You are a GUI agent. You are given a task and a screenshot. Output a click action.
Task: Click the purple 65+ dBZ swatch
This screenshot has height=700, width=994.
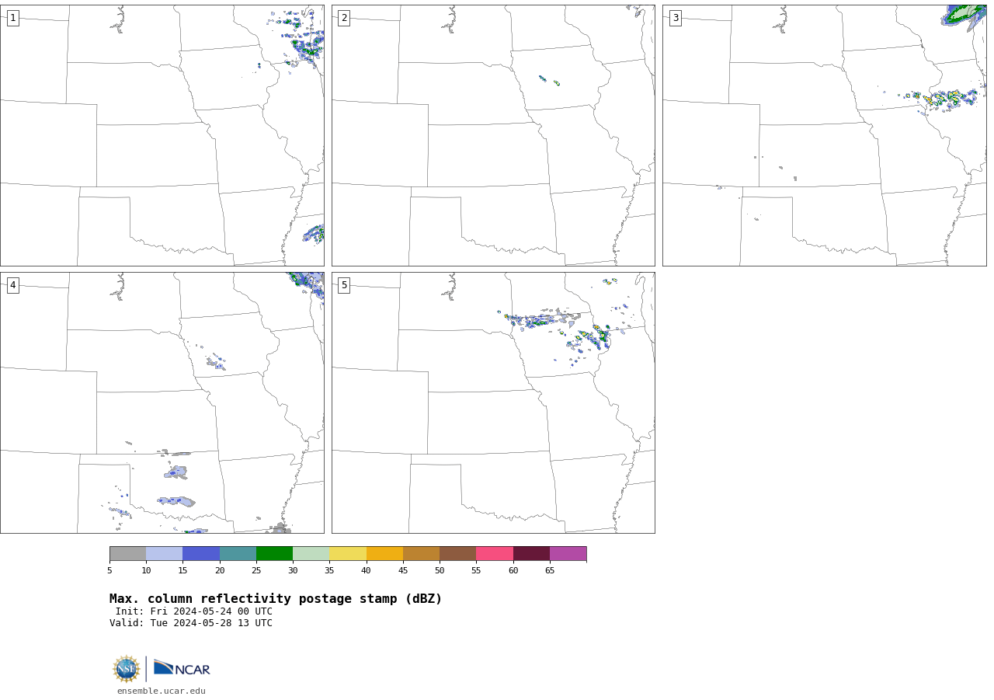[568, 554]
